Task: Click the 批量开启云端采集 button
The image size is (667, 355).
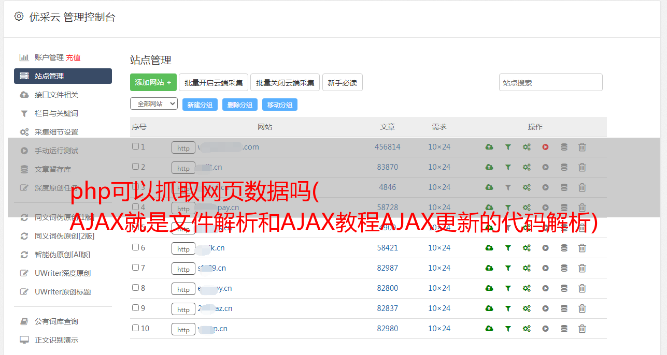Action: (214, 82)
